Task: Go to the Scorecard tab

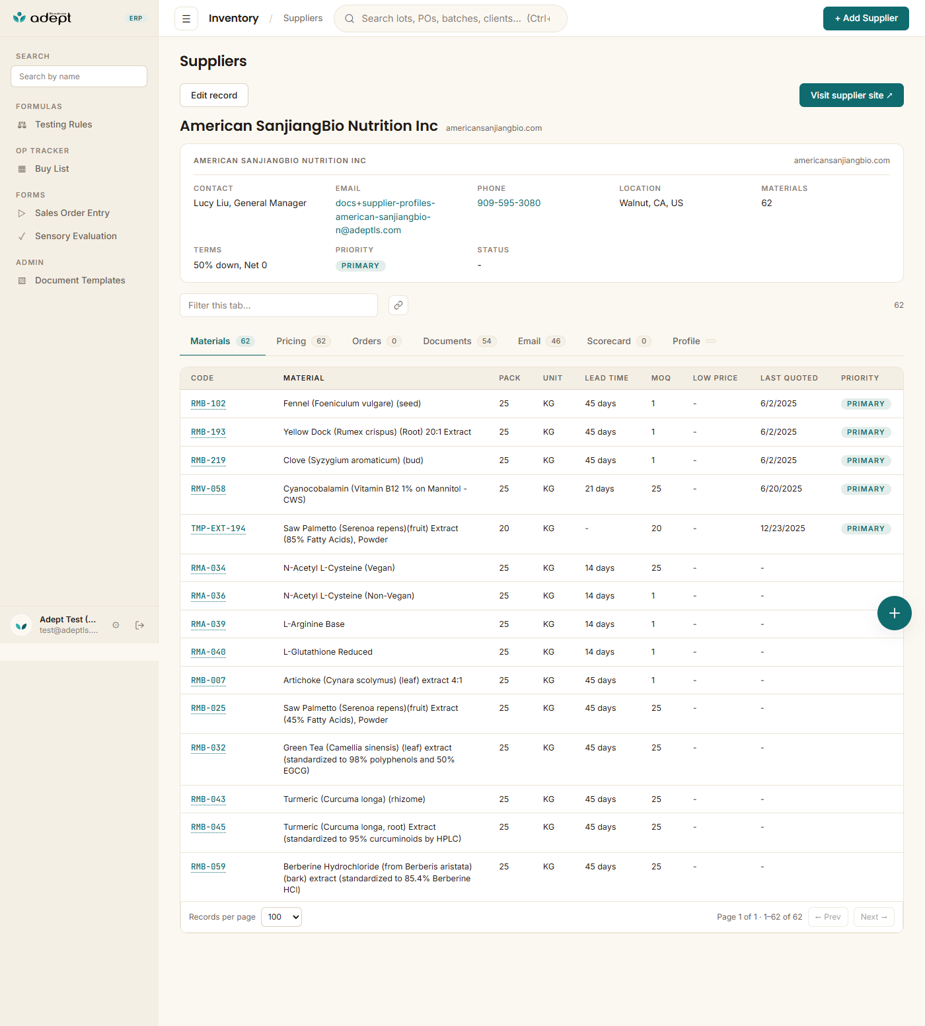Action: point(619,342)
